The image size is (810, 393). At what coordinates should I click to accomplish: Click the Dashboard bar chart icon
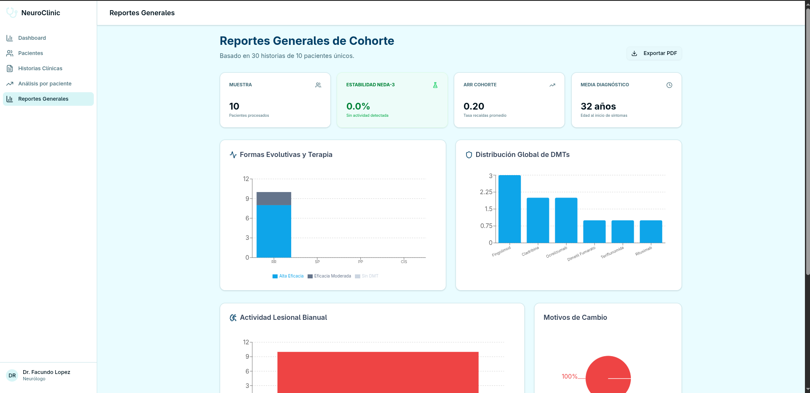point(10,38)
